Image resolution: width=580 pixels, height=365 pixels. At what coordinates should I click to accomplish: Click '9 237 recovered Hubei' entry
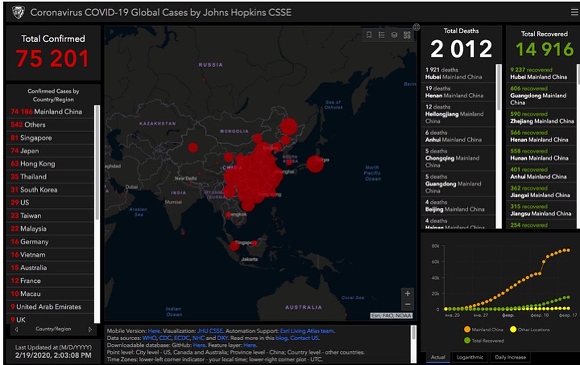[x=541, y=73]
